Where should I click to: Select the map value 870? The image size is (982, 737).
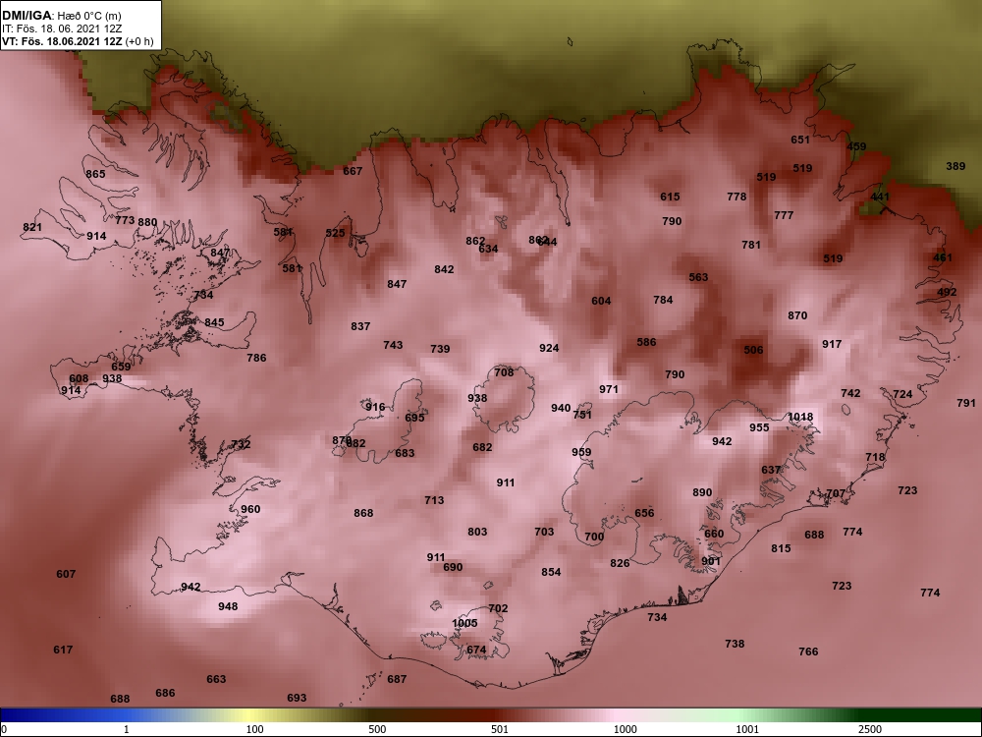pos(797,315)
